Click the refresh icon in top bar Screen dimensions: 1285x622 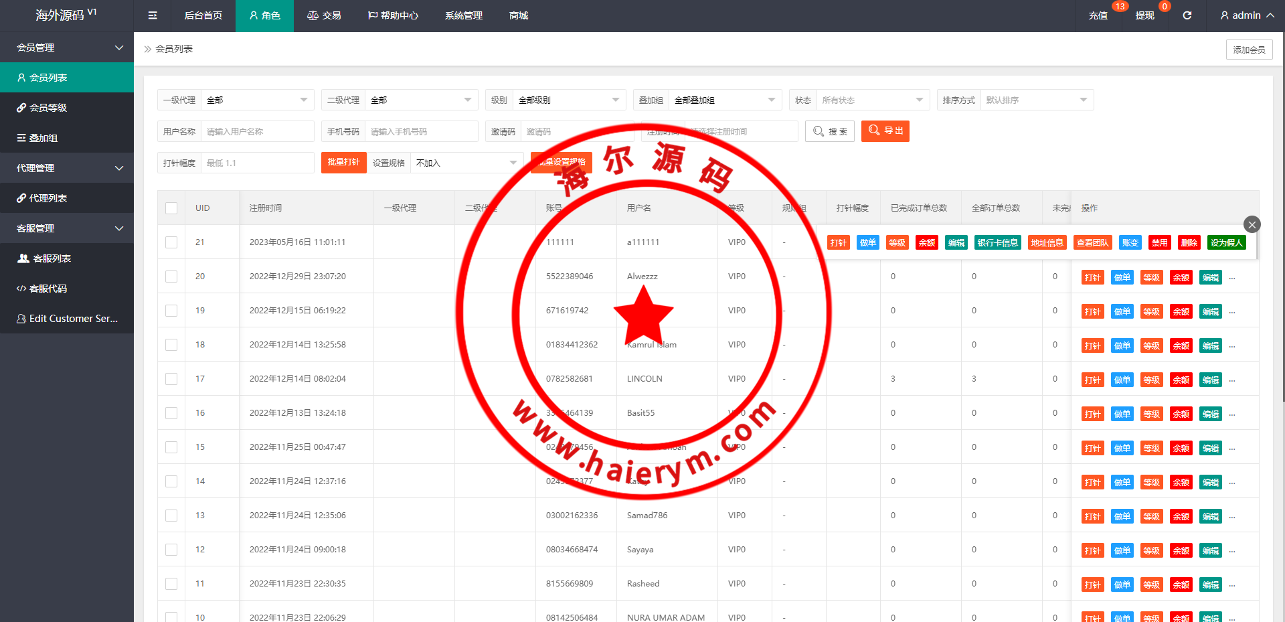click(x=1187, y=15)
